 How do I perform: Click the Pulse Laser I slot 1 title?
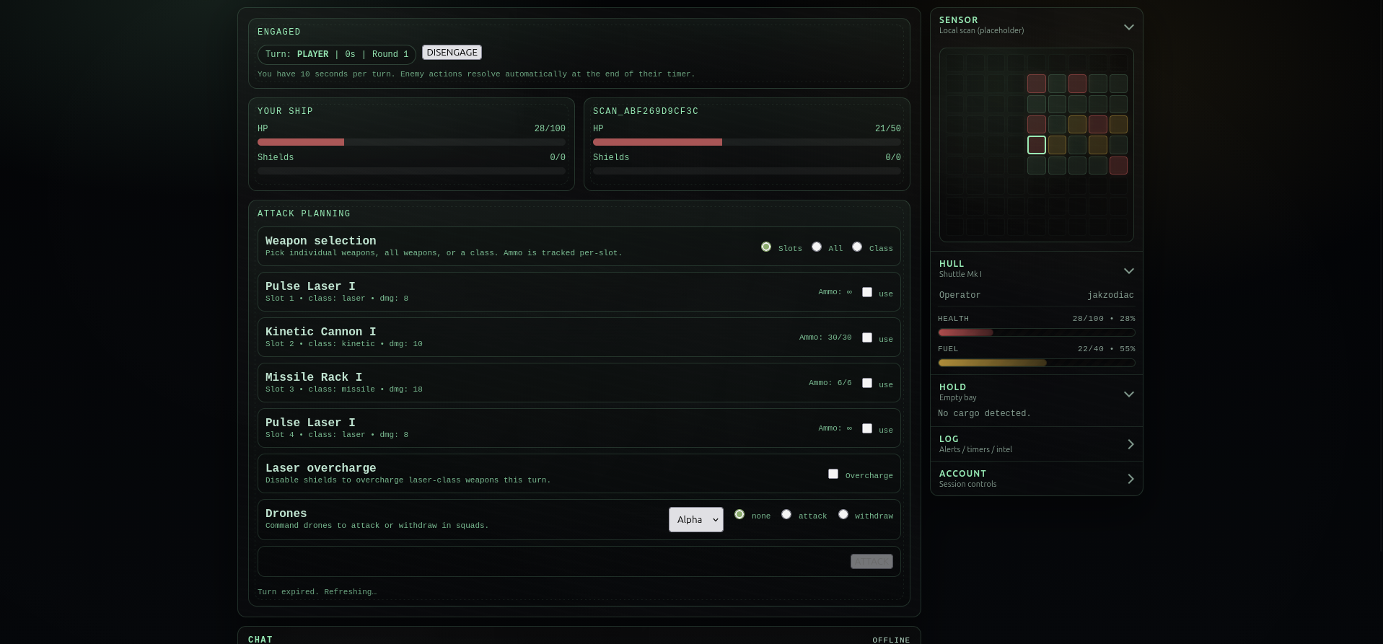[x=310, y=286]
